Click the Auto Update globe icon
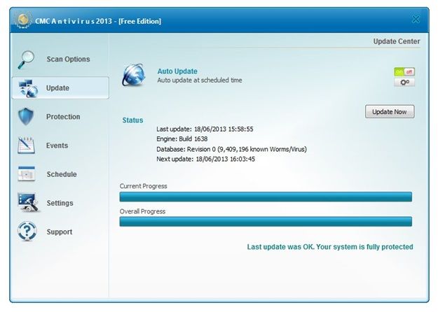 coord(134,75)
